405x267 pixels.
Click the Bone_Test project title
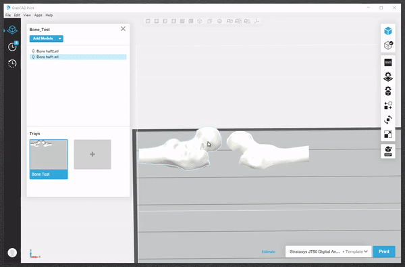tap(40, 30)
